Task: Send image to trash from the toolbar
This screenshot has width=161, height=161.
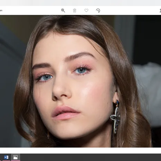Action: pos(74,11)
